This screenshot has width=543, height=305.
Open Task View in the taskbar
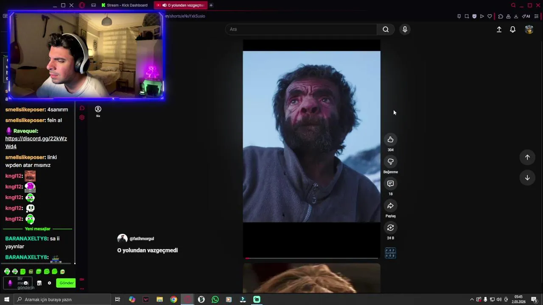coord(118,299)
